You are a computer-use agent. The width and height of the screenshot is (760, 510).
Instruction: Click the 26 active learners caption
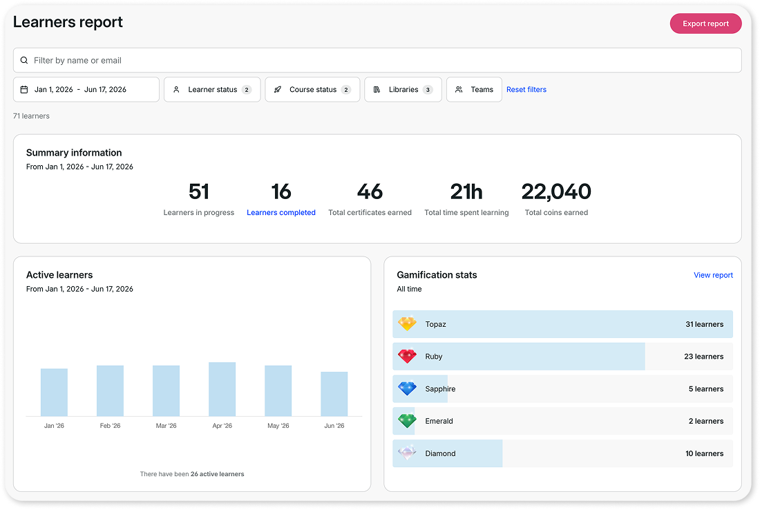[x=192, y=474]
